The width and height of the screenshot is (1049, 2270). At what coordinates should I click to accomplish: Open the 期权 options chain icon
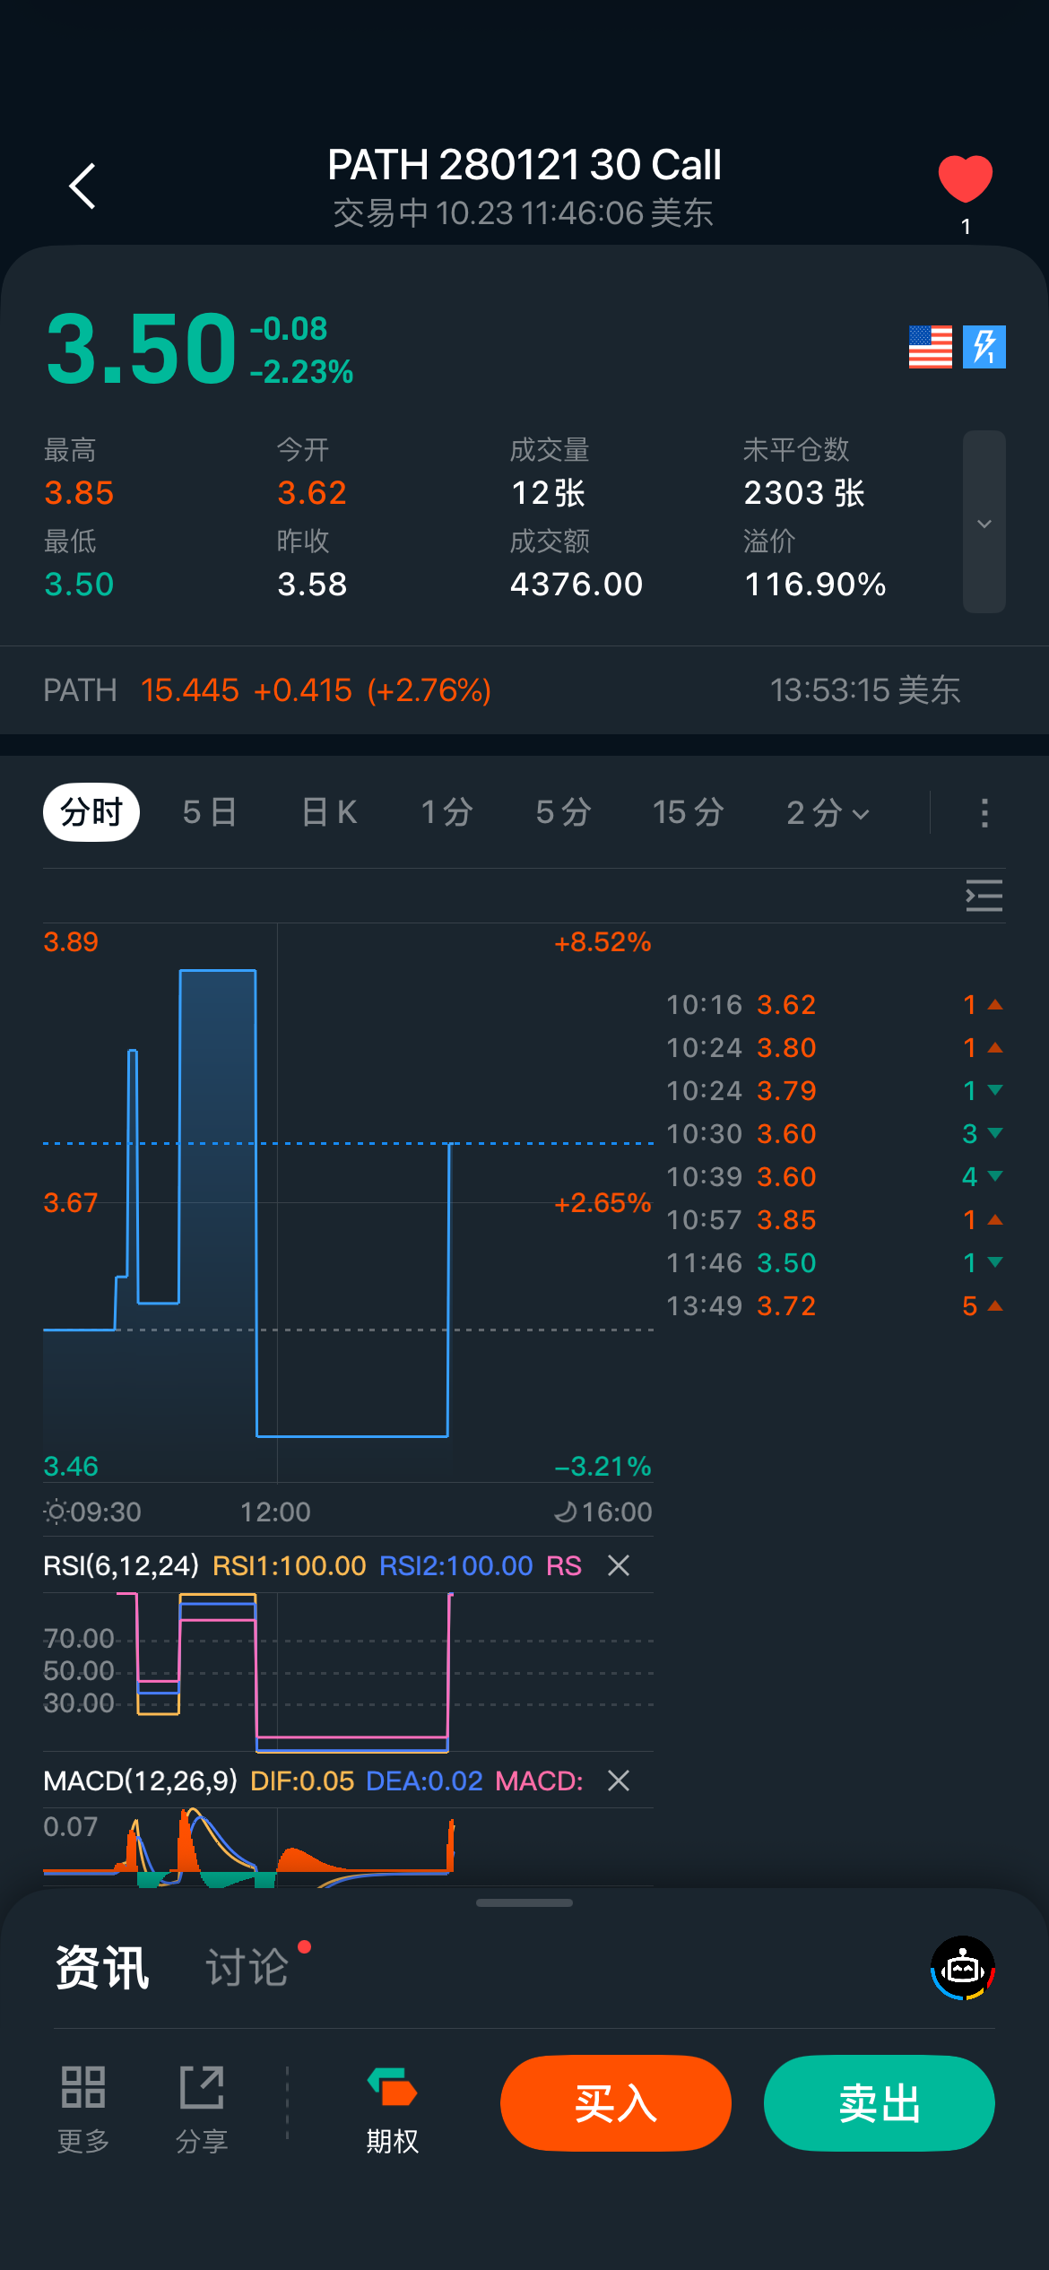click(393, 2103)
